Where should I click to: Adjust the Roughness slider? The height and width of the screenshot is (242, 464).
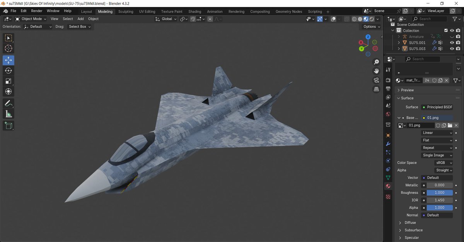pyautogui.click(x=440, y=193)
